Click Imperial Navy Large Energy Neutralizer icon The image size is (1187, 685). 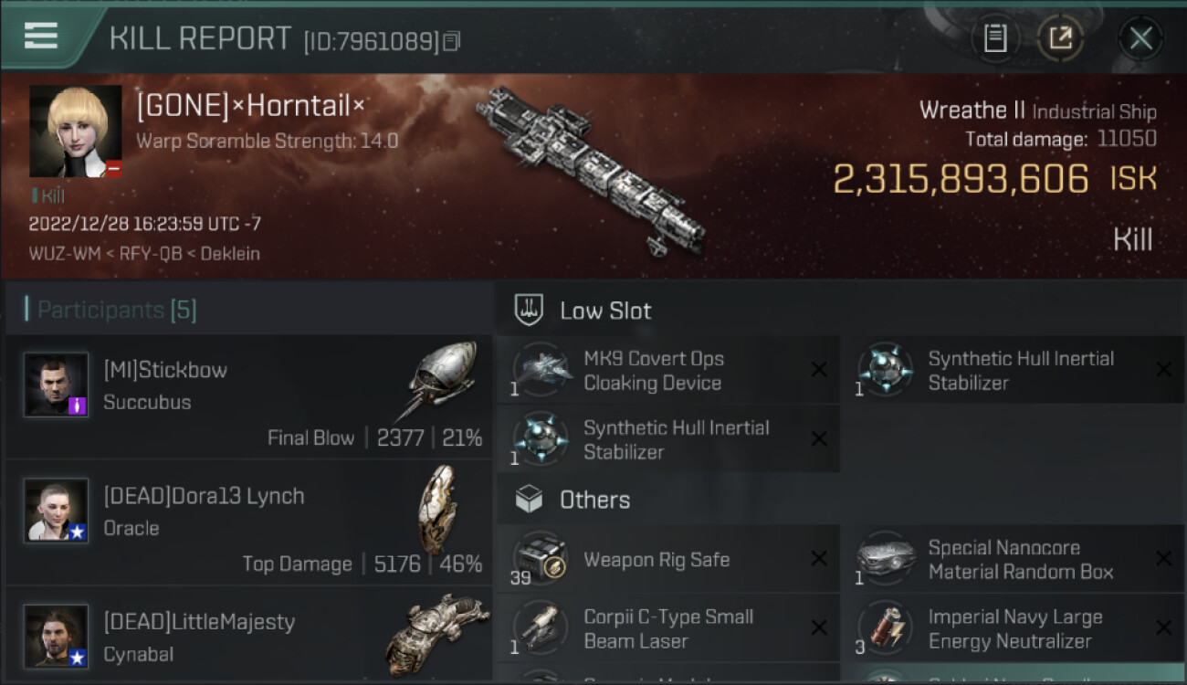click(887, 628)
